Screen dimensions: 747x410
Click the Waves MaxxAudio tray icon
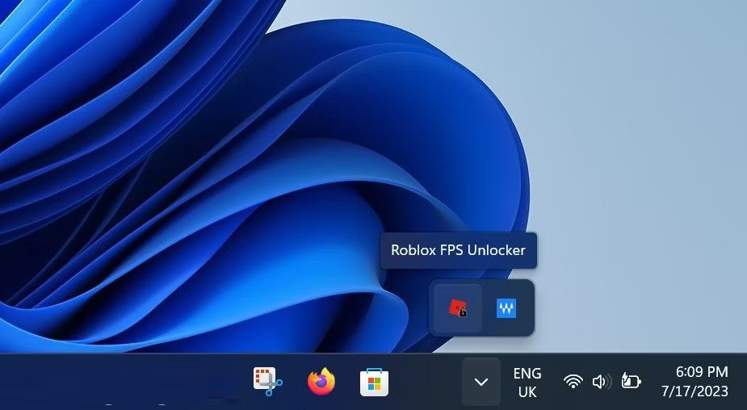tap(506, 308)
